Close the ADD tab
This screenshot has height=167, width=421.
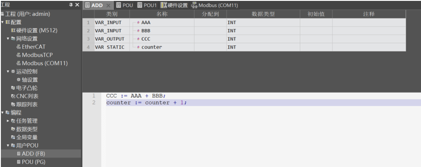click(108, 5)
